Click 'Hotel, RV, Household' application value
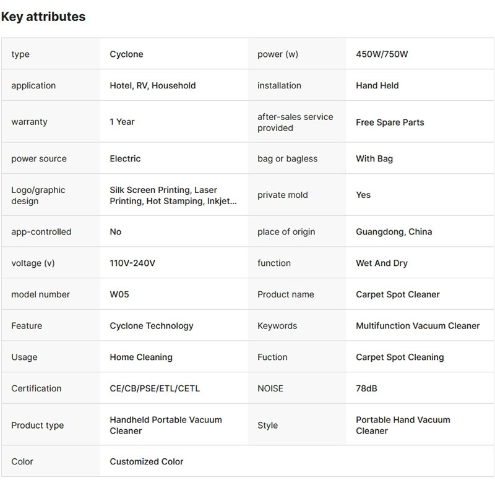The height and width of the screenshot is (483, 495). click(152, 85)
